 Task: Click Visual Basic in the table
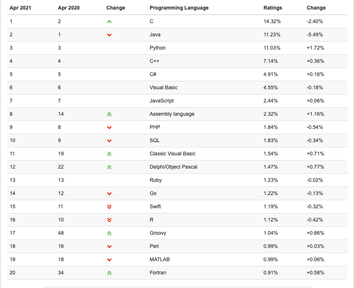pos(164,87)
